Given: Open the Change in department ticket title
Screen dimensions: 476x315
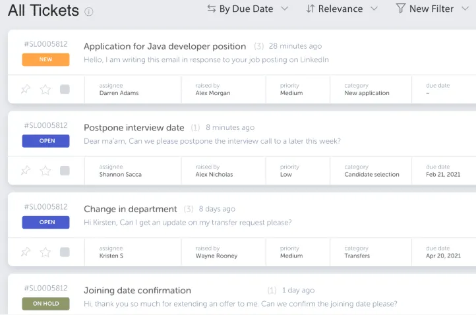Looking at the screenshot, I should (x=131, y=209).
